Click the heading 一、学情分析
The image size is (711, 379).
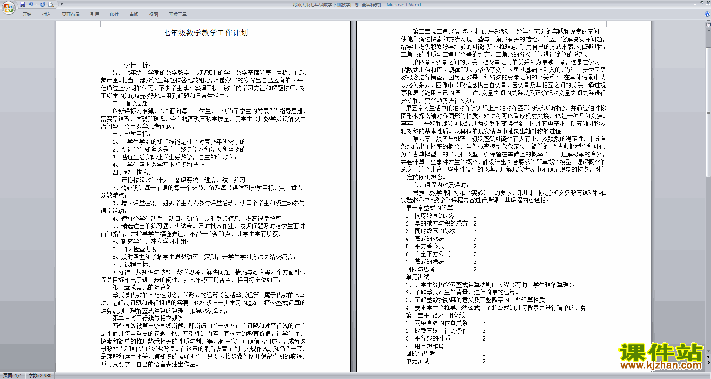click(131, 65)
